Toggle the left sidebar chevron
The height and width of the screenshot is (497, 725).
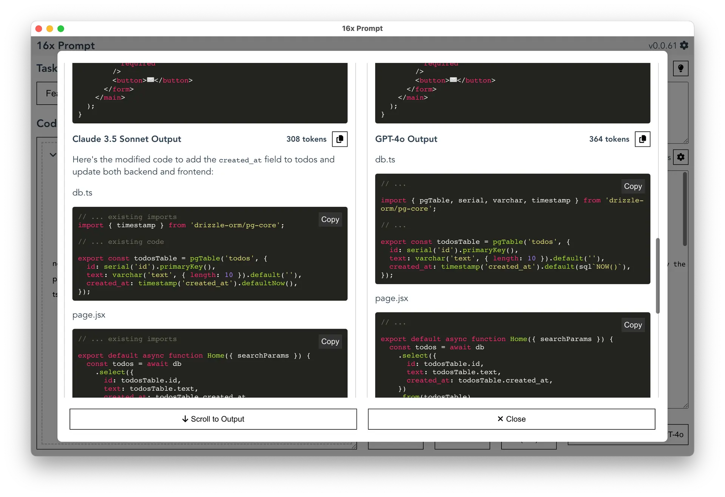tap(53, 155)
